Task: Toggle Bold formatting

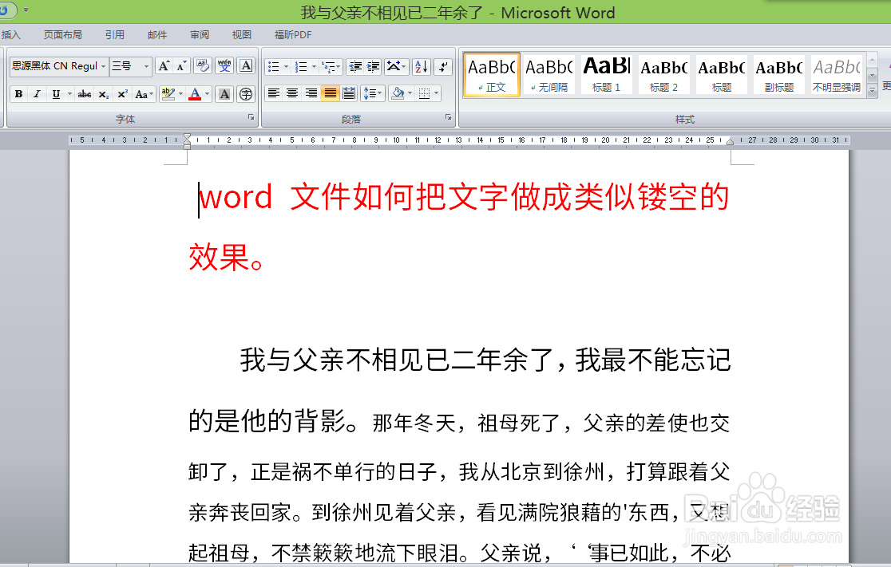Action: coord(18,94)
